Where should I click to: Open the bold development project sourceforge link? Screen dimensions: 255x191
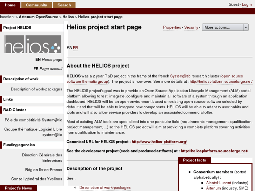tap(214, 151)
